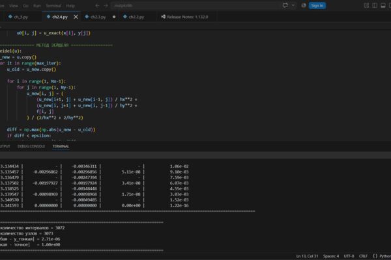The width and height of the screenshot is (391, 260).
Task: Click the if diff < epsilon: line
Action: pos(29,136)
